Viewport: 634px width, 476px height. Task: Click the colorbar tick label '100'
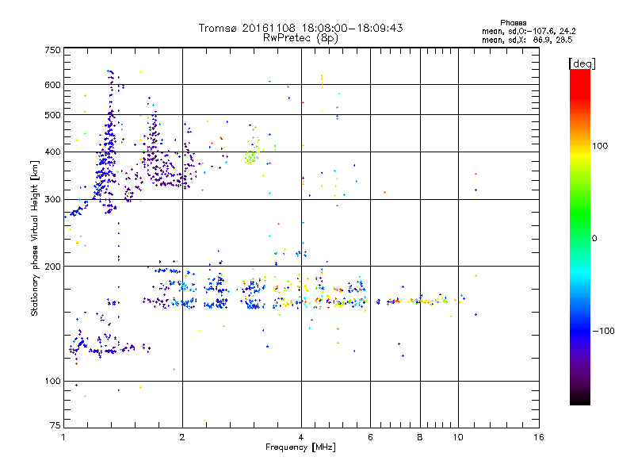coord(600,146)
